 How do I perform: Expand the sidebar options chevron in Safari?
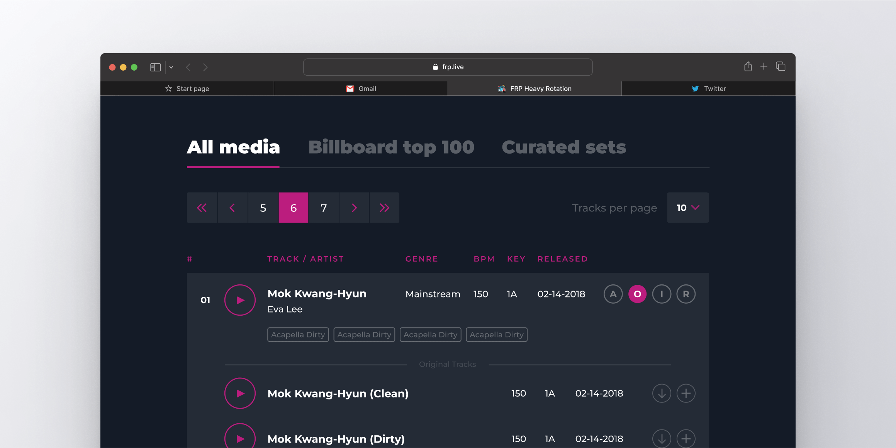click(171, 67)
